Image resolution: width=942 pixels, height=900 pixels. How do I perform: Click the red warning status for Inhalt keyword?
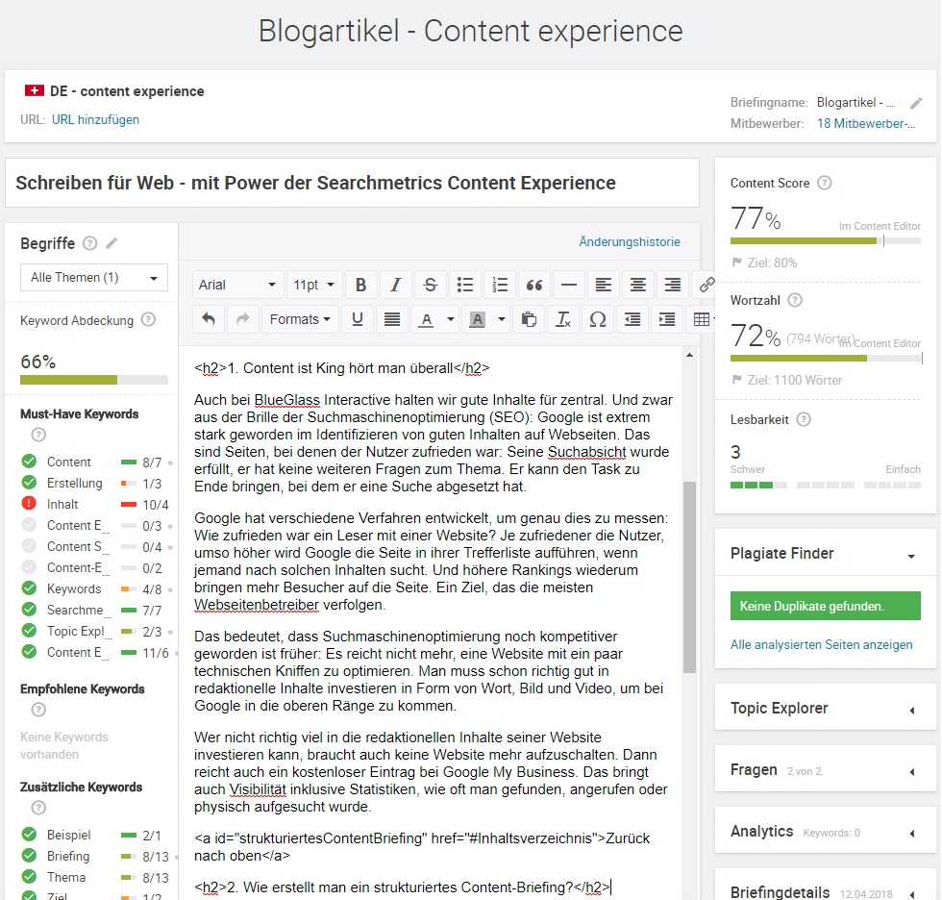29,504
